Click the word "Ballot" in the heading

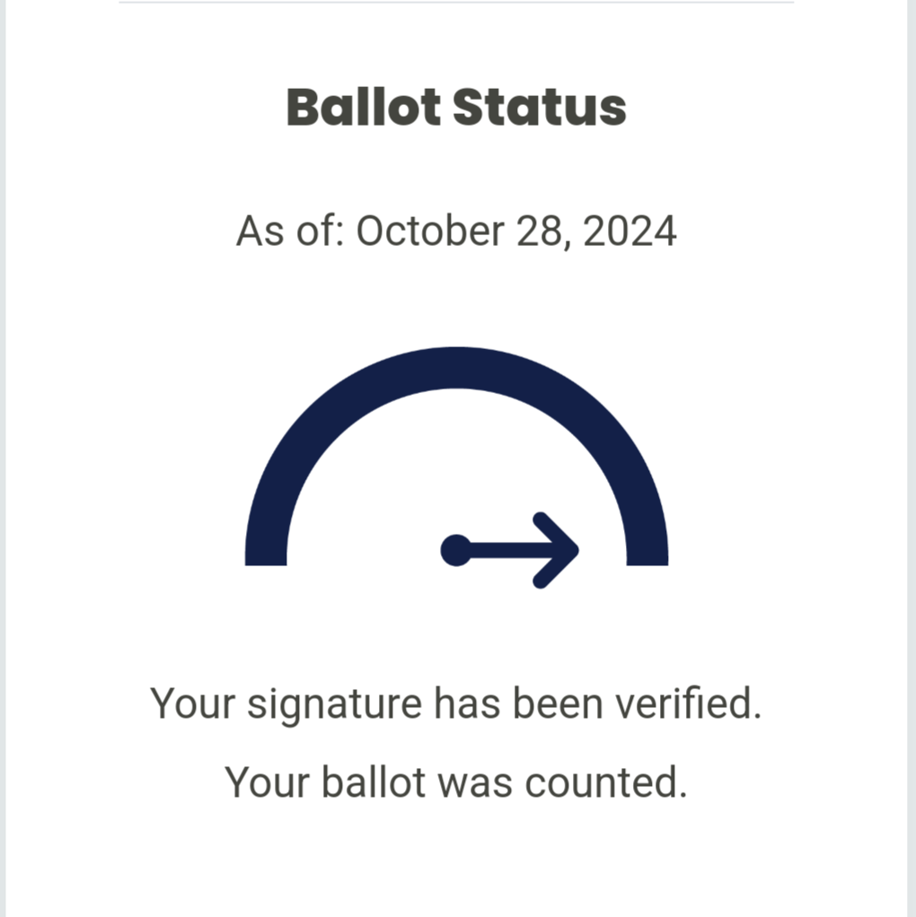pyautogui.click(x=364, y=108)
